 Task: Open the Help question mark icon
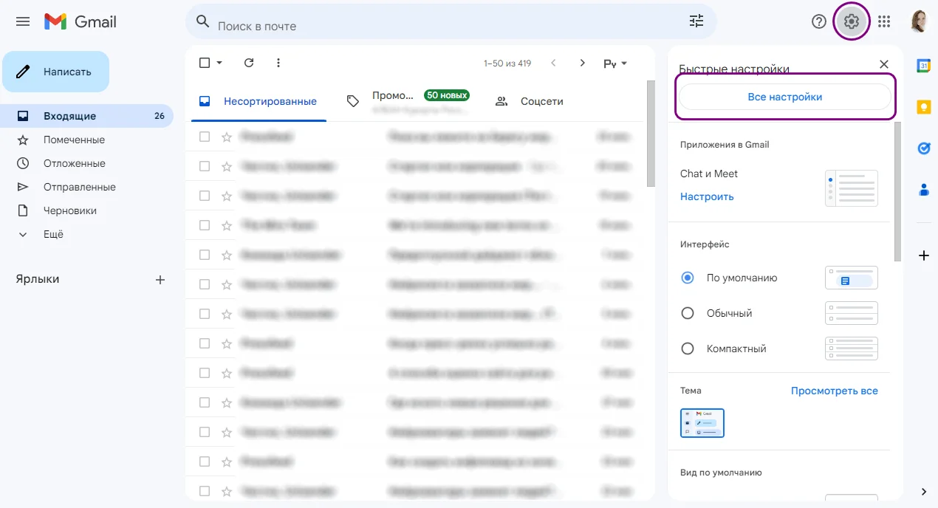click(x=818, y=21)
